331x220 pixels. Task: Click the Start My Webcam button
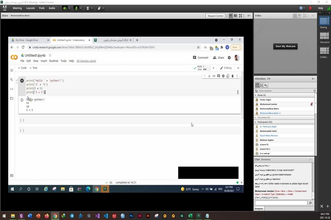(285, 46)
